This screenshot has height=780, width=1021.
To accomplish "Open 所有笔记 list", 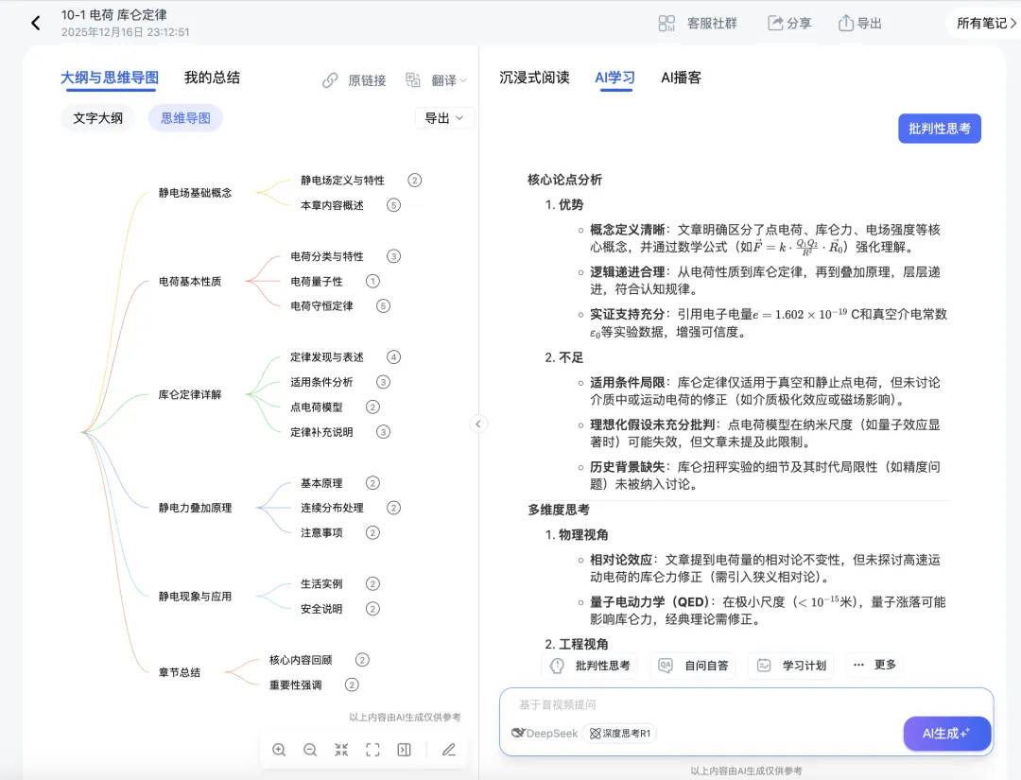I will (986, 24).
